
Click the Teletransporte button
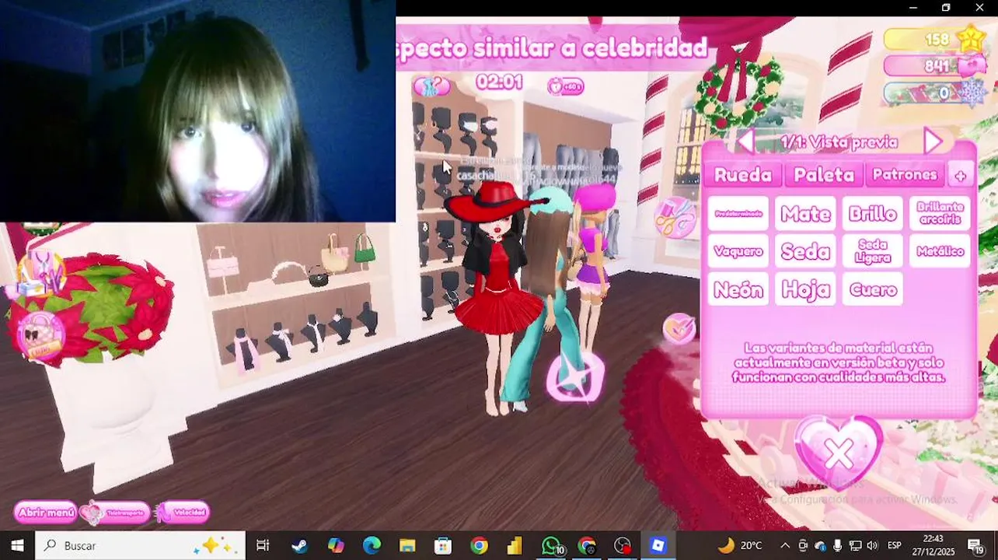[x=116, y=512]
